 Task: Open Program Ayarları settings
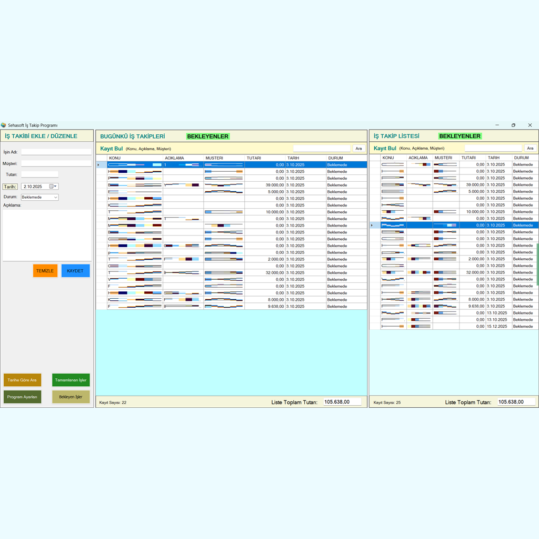pos(22,397)
